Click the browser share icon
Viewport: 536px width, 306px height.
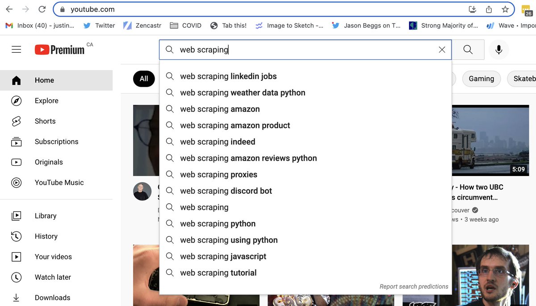point(489,9)
